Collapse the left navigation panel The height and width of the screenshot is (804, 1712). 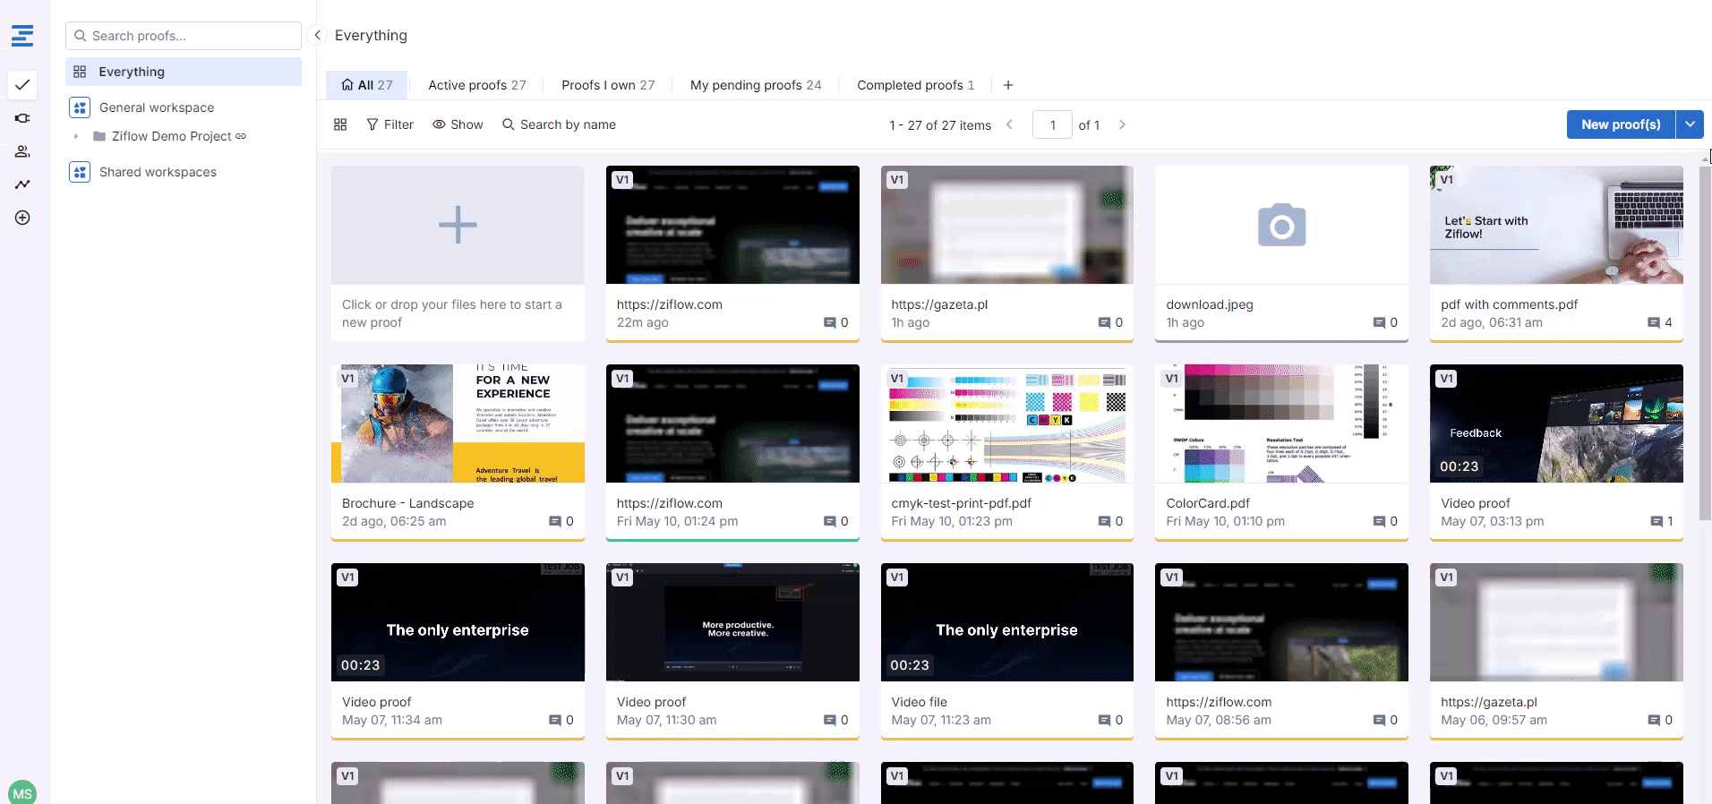pos(317,35)
